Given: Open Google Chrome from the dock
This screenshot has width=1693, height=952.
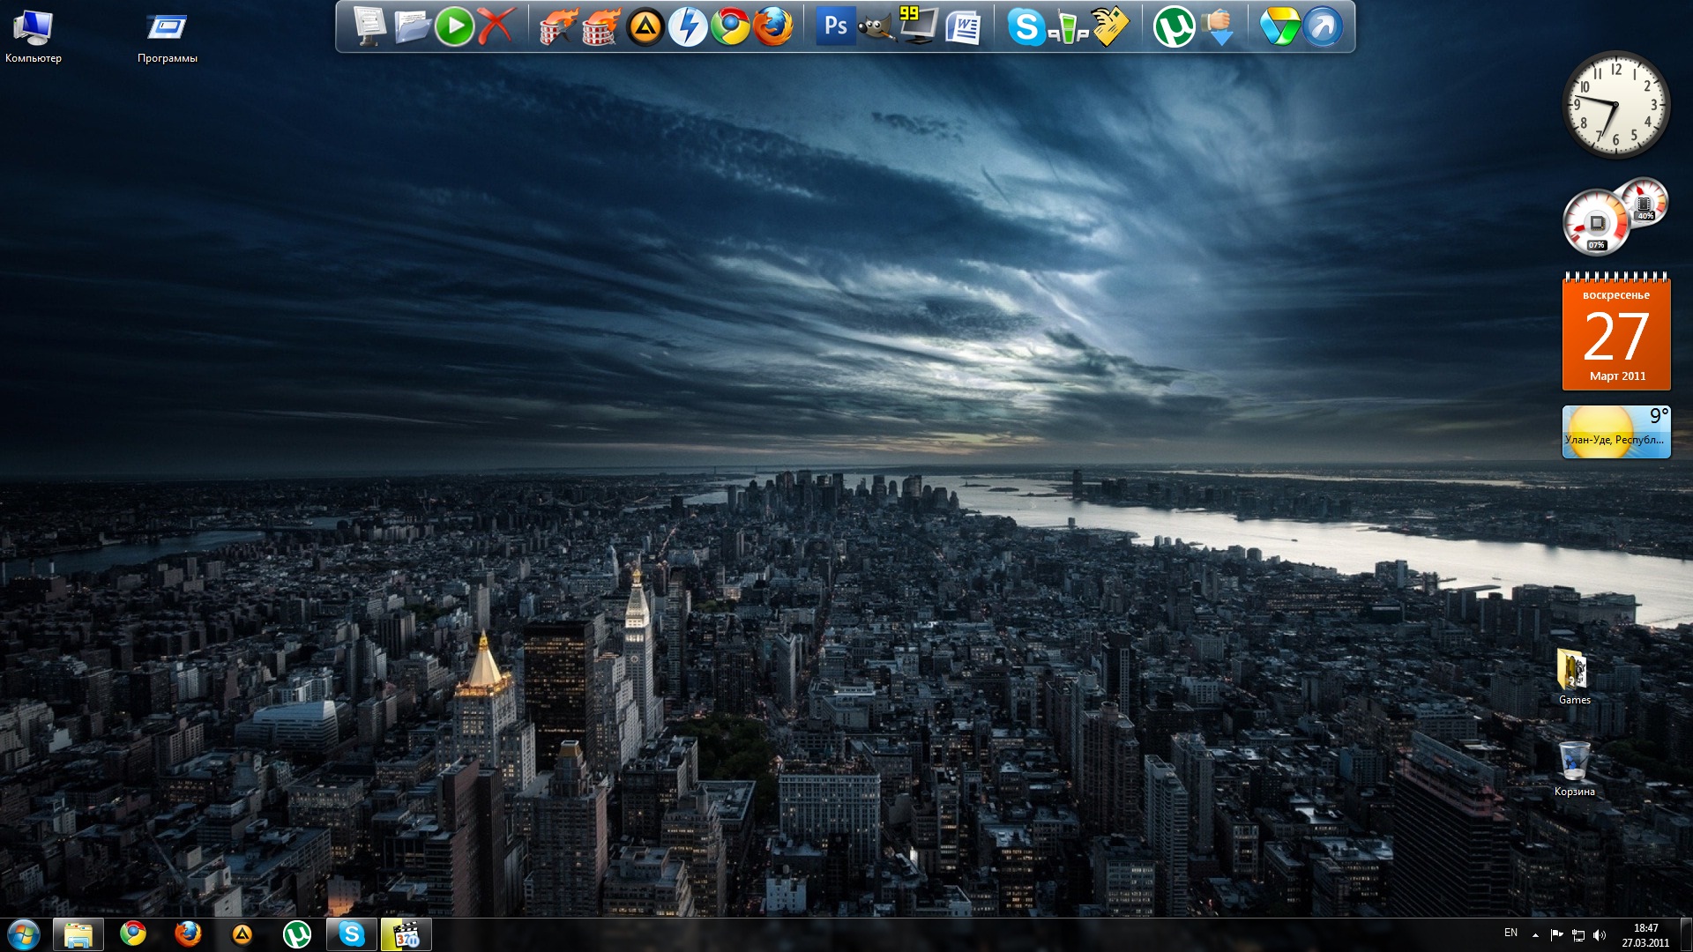Looking at the screenshot, I should point(730,27).
